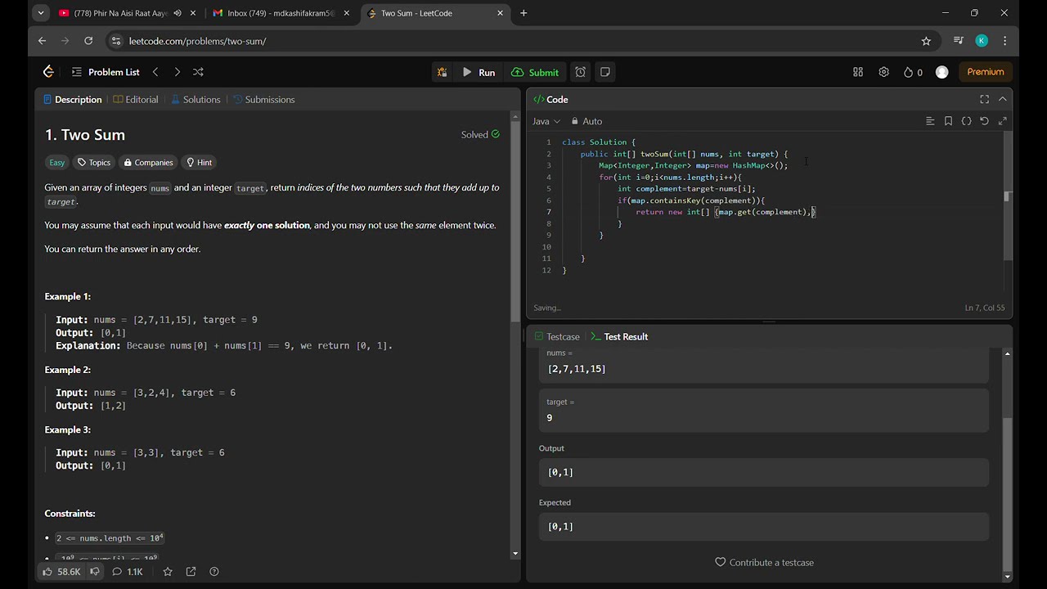Screen dimensions: 1047x589
Task: Mute the audio on the first browser tab
Action: tap(177, 13)
